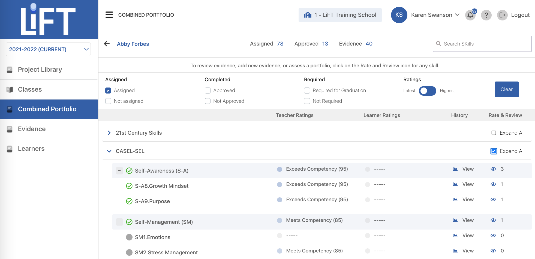Open the notifications bell
Screen dimensions: 535x259
pos(470,15)
